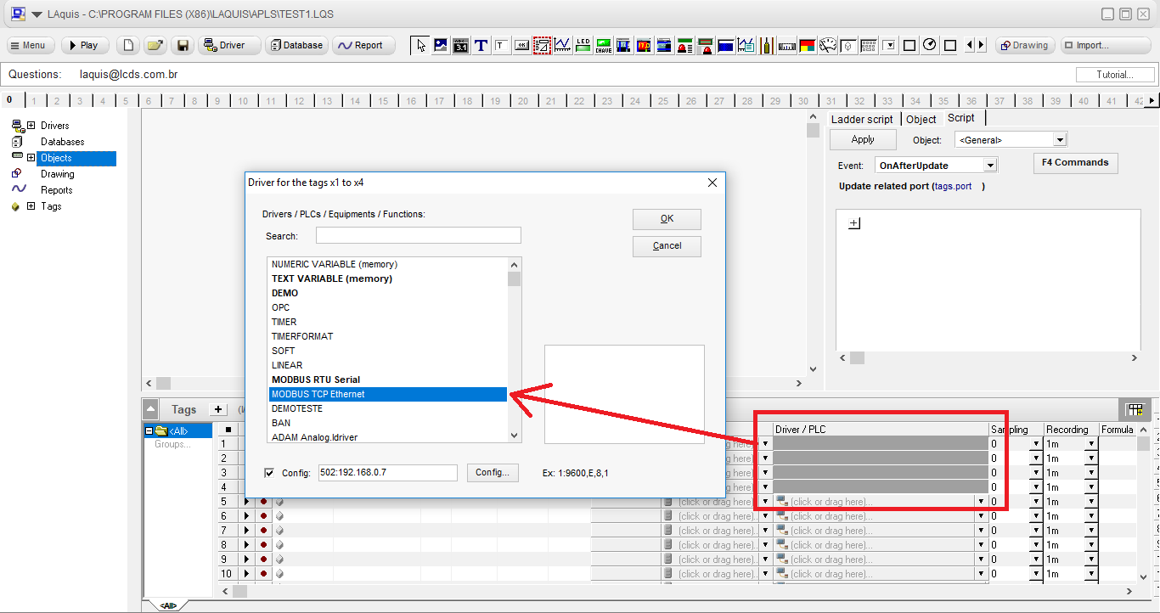
Task: Go to page tab 20
Action: click(523, 101)
